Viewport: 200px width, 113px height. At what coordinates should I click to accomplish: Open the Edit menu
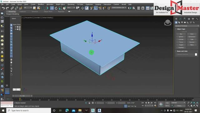point(7,4)
